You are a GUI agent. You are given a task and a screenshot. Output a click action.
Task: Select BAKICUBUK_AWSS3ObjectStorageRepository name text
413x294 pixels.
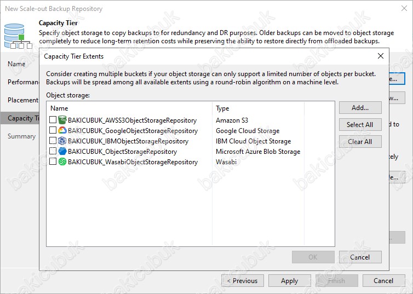(132, 120)
